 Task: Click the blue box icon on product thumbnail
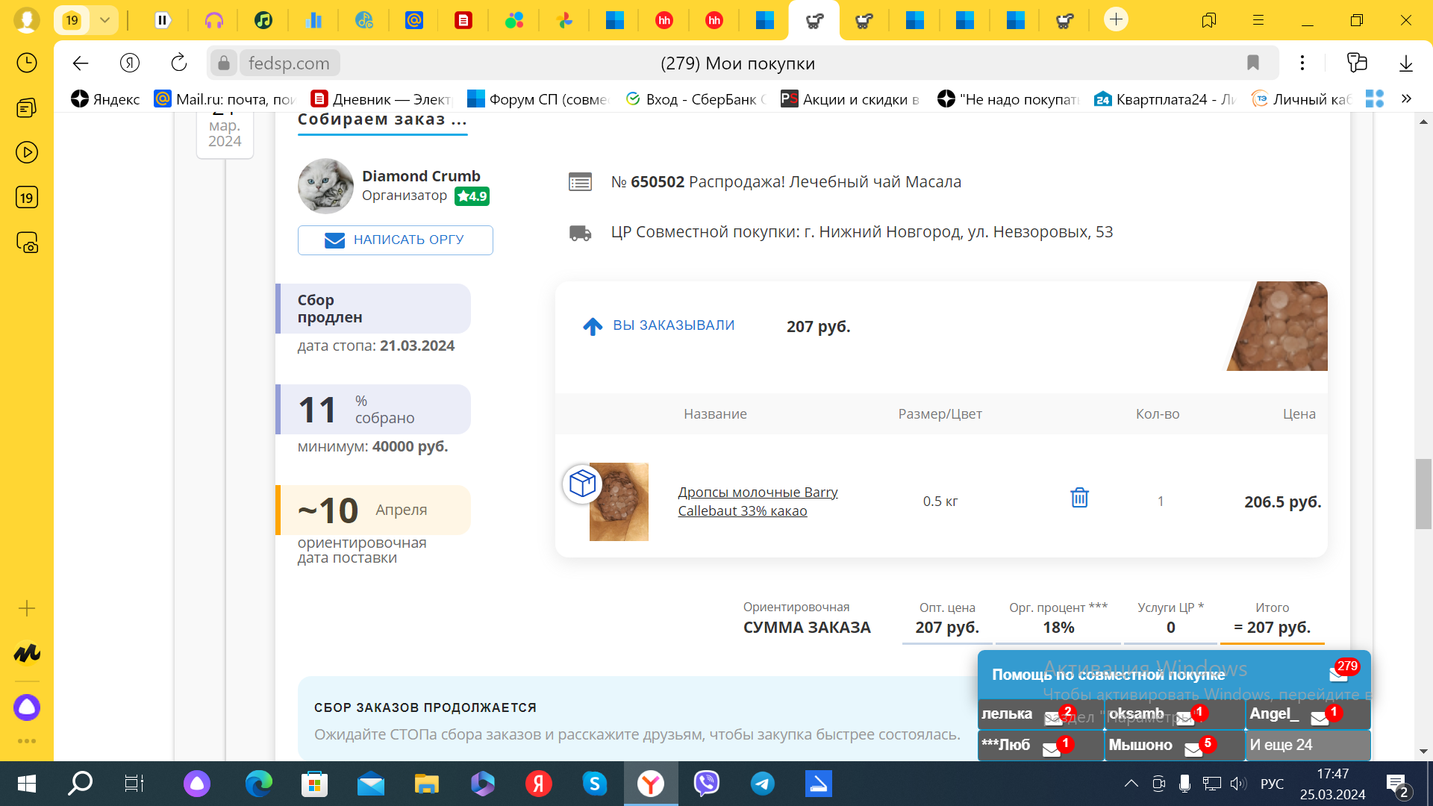[582, 484]
